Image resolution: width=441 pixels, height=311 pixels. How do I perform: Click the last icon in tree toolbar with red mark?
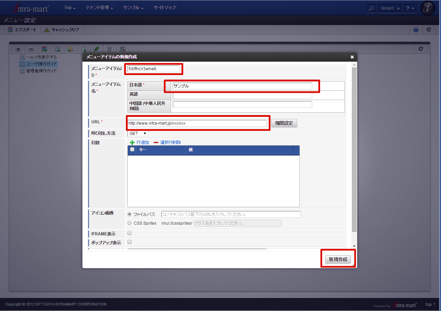click(123, 49)
